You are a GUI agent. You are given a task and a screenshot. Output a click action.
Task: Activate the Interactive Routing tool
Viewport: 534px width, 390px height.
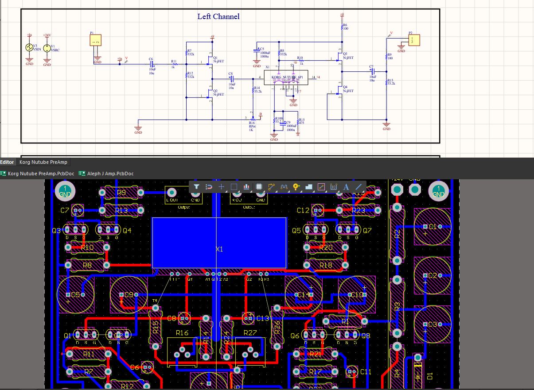[272, 187]
